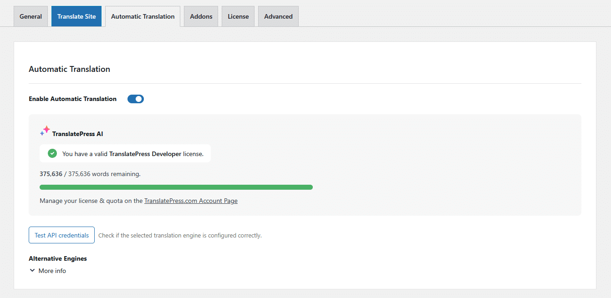
Task: Click the Enable Automatic Translation label
Action: coord(72,99)
